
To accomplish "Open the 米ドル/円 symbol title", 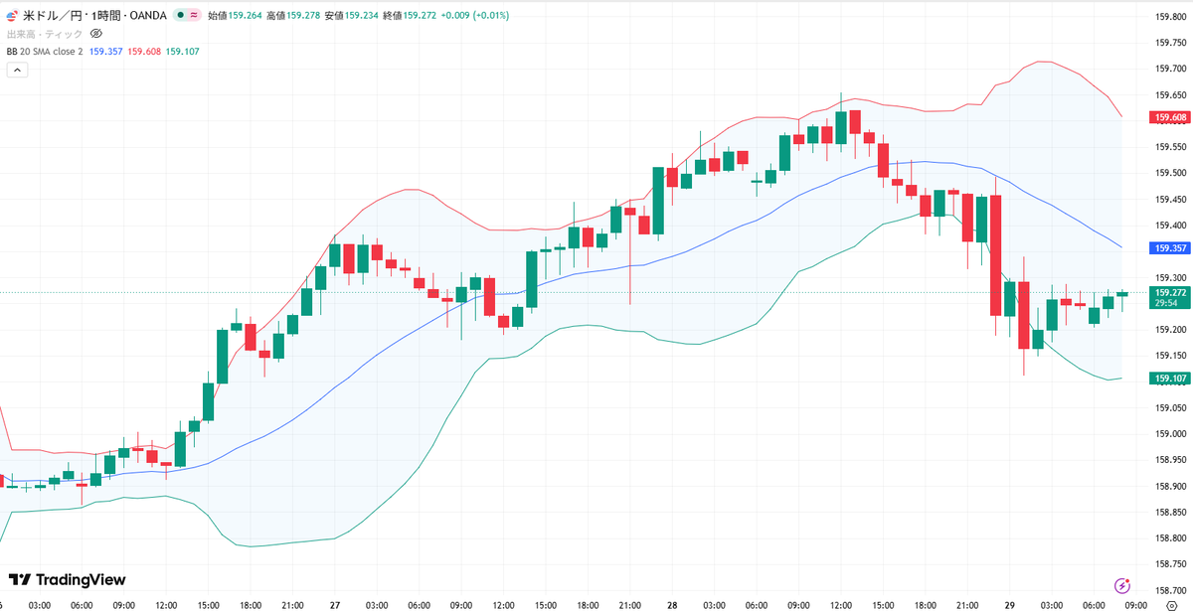I will coord(52,16).
